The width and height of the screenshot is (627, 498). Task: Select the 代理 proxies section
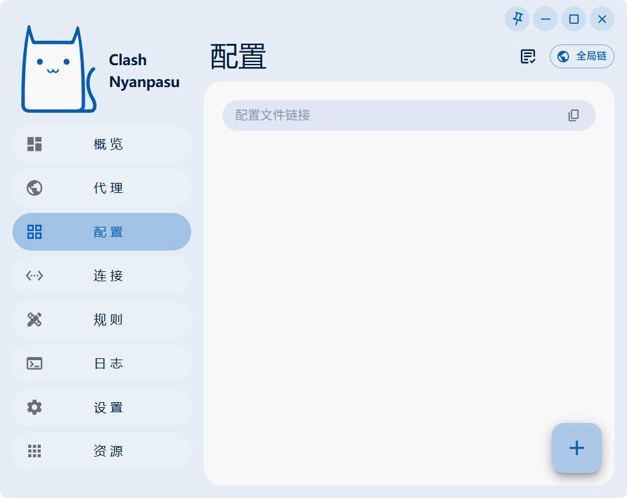[102, 188]
